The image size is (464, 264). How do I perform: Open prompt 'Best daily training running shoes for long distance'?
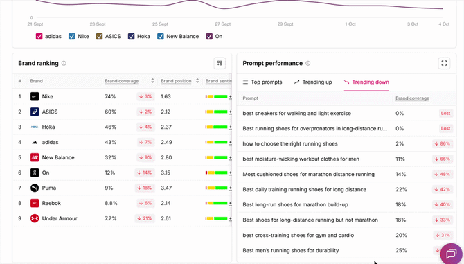pos(305,189)
